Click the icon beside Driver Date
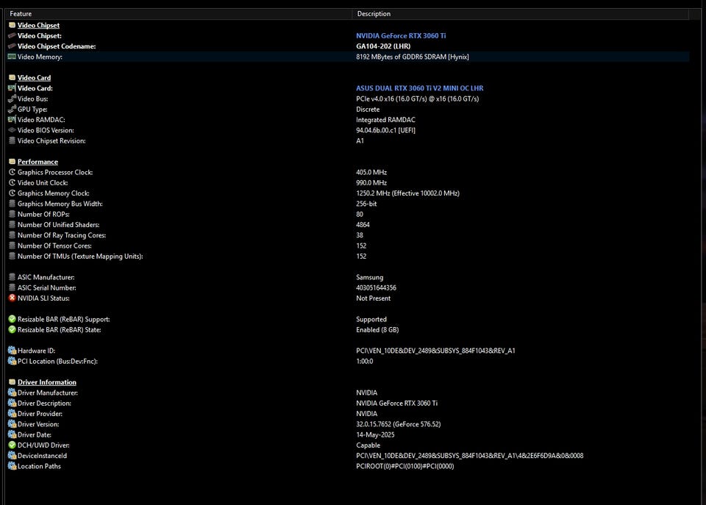 click(x=13, y=434)
